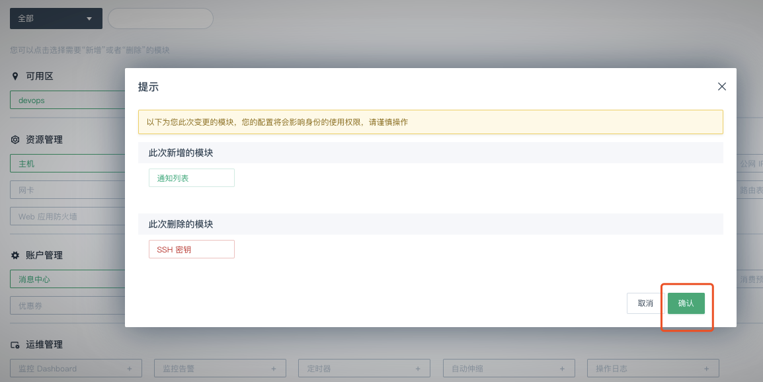Open the 全部 dropdown
Screen dimensions: 763x382
(x=56, y=19)
